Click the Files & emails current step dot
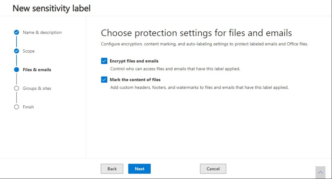The height and width of the screenshot is (179, 332). coord(17,69)
